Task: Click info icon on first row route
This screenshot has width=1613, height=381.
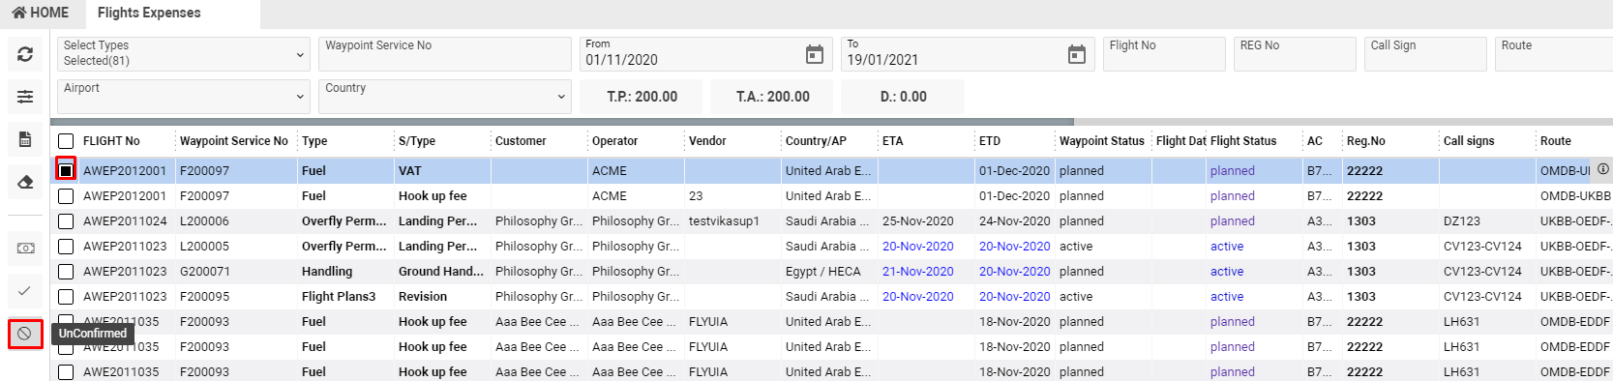Action: click(1603, 169)
